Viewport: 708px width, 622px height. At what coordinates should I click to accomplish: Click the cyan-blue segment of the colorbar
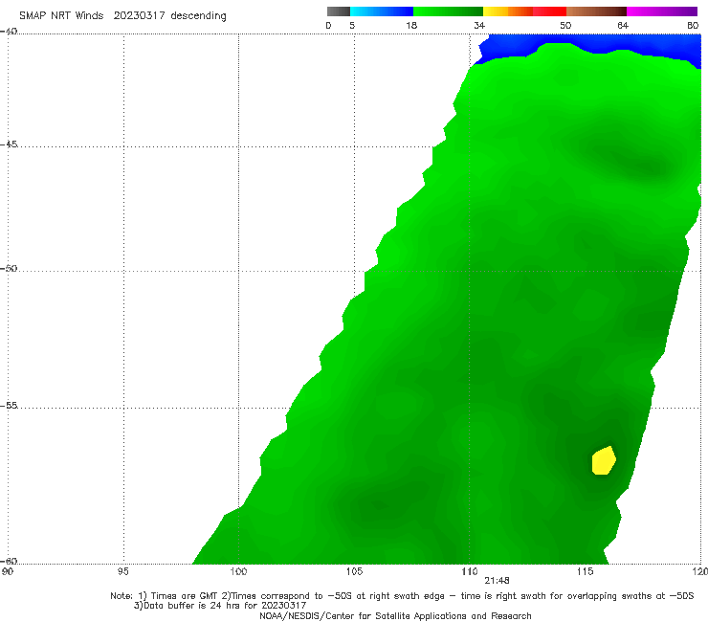coord(382,11)
